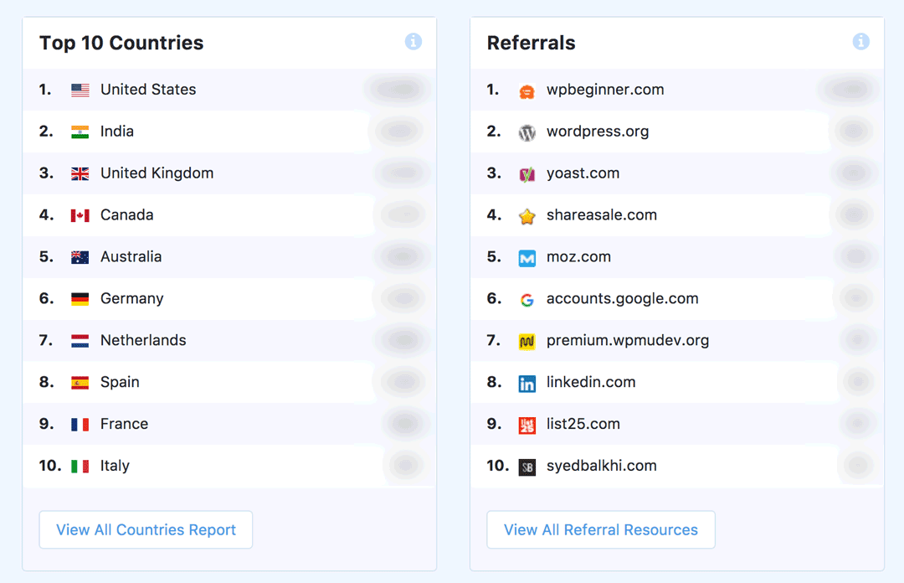Select Spain in the countries list
The image size is (904, 583).
(120, 382)
